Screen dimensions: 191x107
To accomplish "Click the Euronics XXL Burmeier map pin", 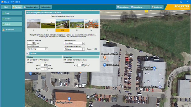I will (x=155, y=68).
